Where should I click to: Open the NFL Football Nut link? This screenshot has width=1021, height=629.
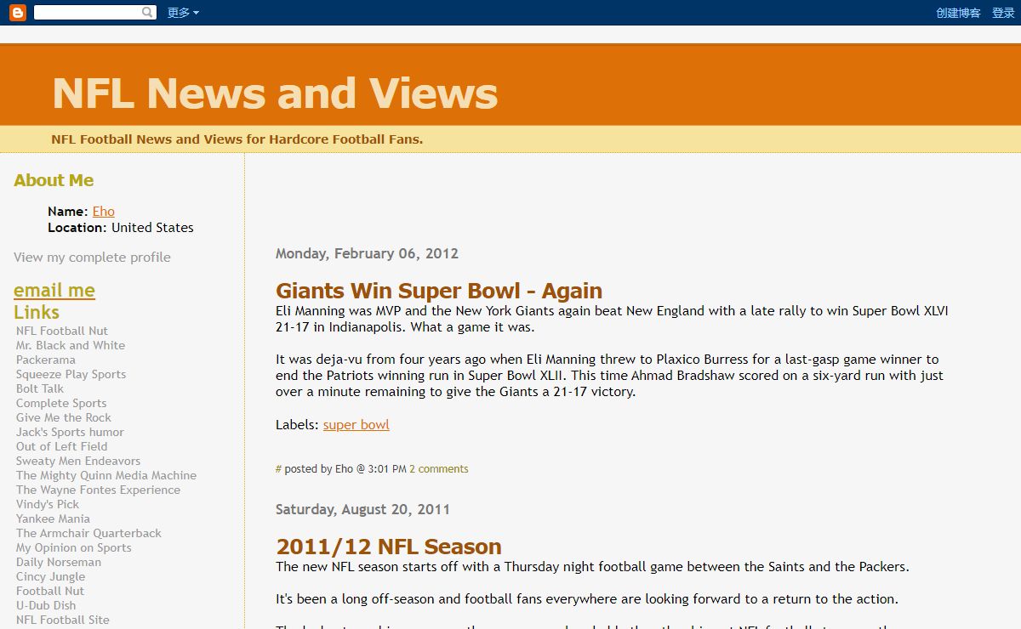(62, 331)
